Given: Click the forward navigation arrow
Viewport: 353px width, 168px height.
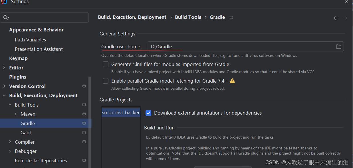Looking at the screenshot, I should tap(345, 18).
